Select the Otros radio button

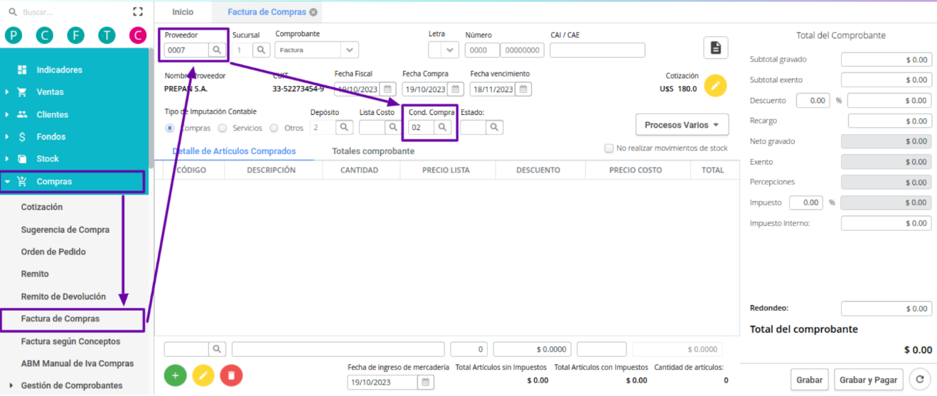(274, 128)
